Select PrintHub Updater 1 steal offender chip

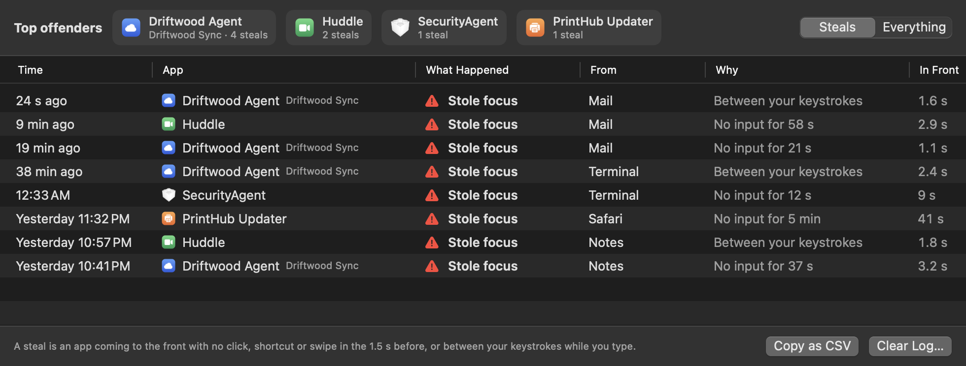tap(589, 28)
